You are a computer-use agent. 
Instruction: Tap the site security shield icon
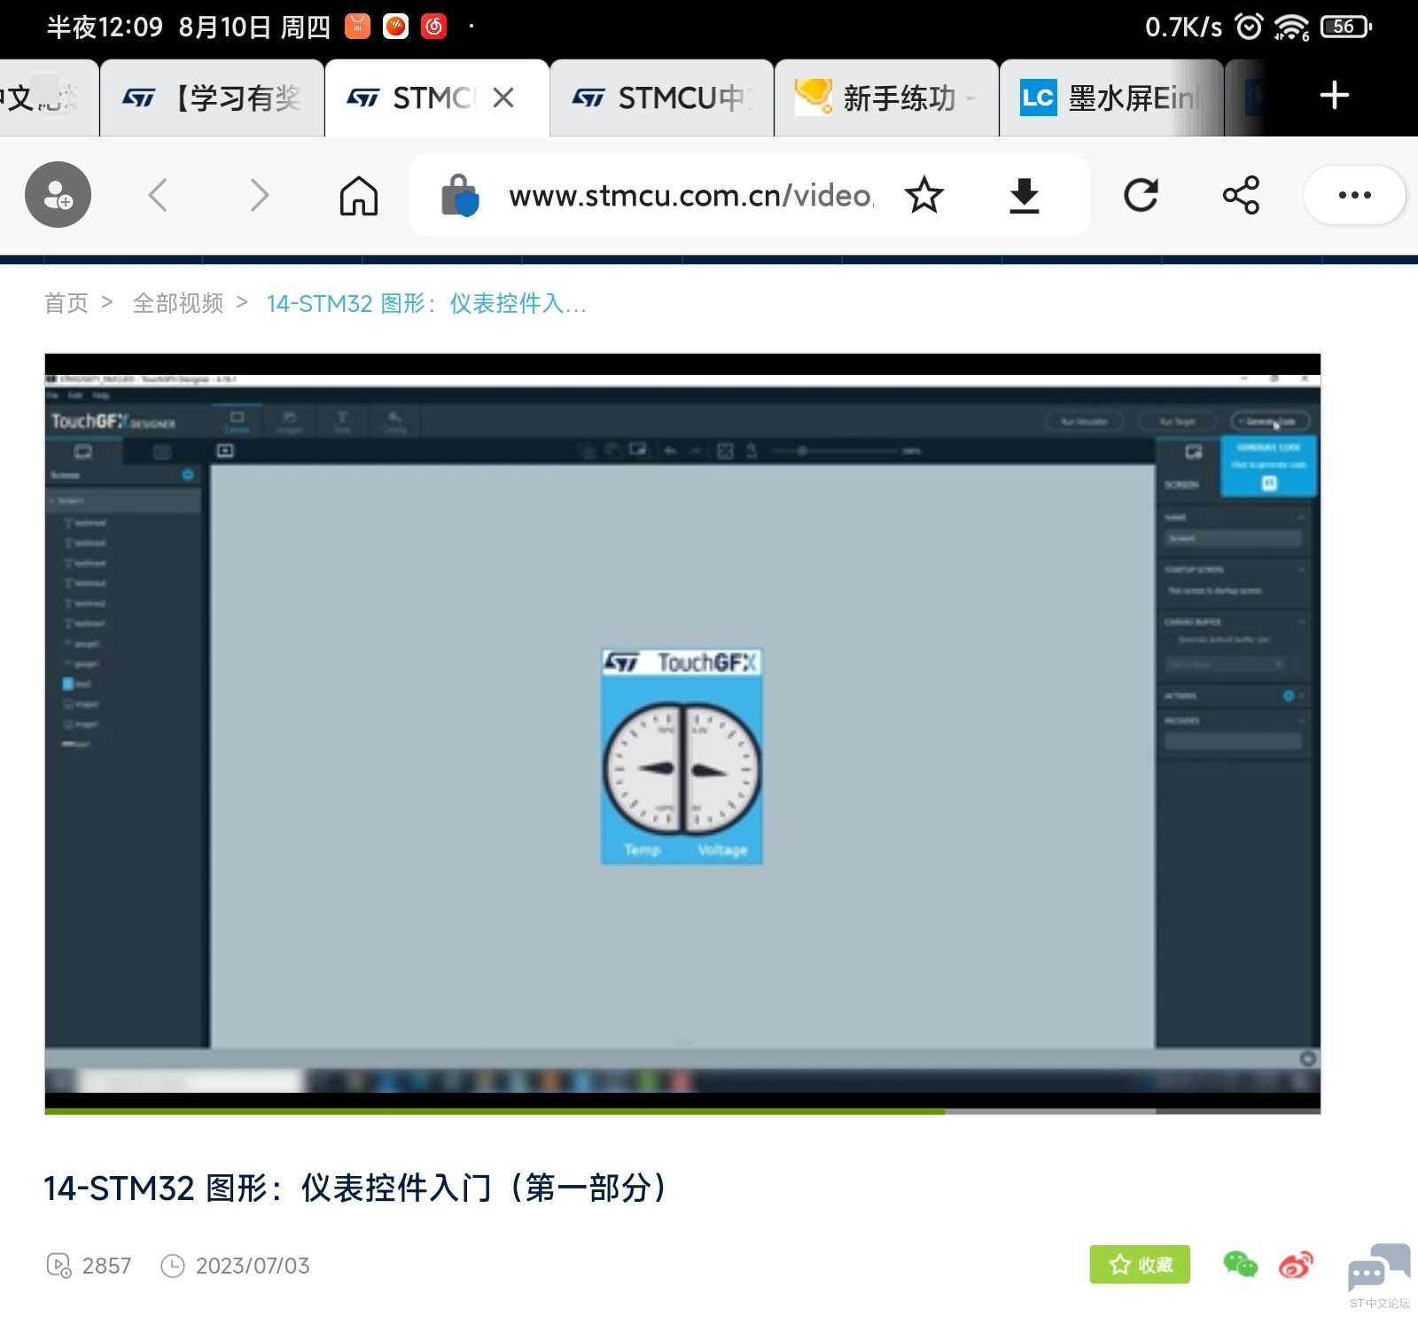click(x=460, y=196)
